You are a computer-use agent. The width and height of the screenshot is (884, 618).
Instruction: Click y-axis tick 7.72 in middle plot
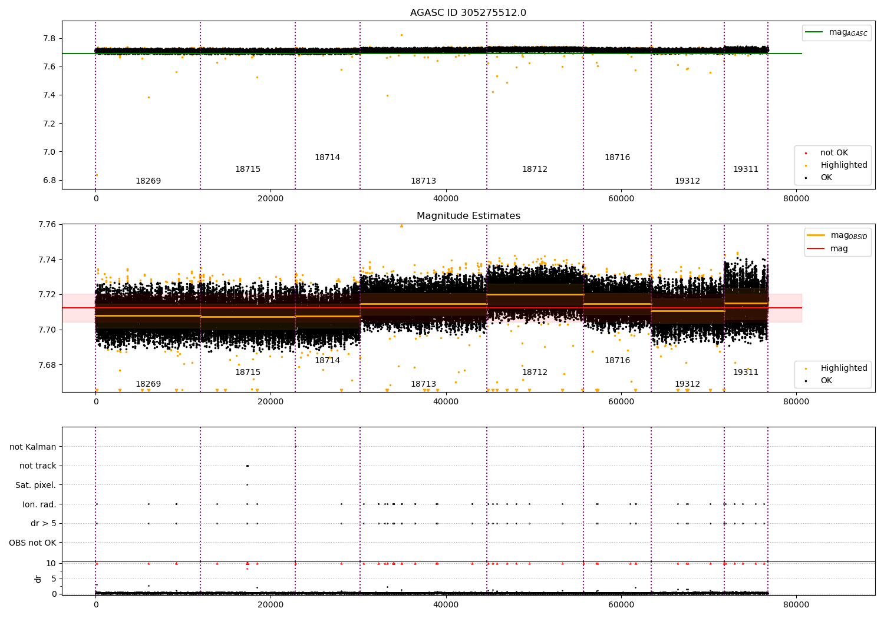tap(47, 294)
